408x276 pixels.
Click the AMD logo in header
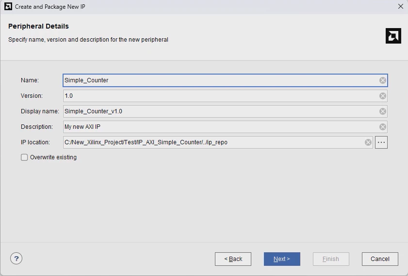(x=393, y=36)
